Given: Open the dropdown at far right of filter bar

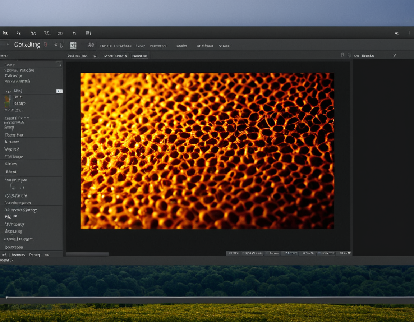Looking at the screenshot, I should pos(394,55).
